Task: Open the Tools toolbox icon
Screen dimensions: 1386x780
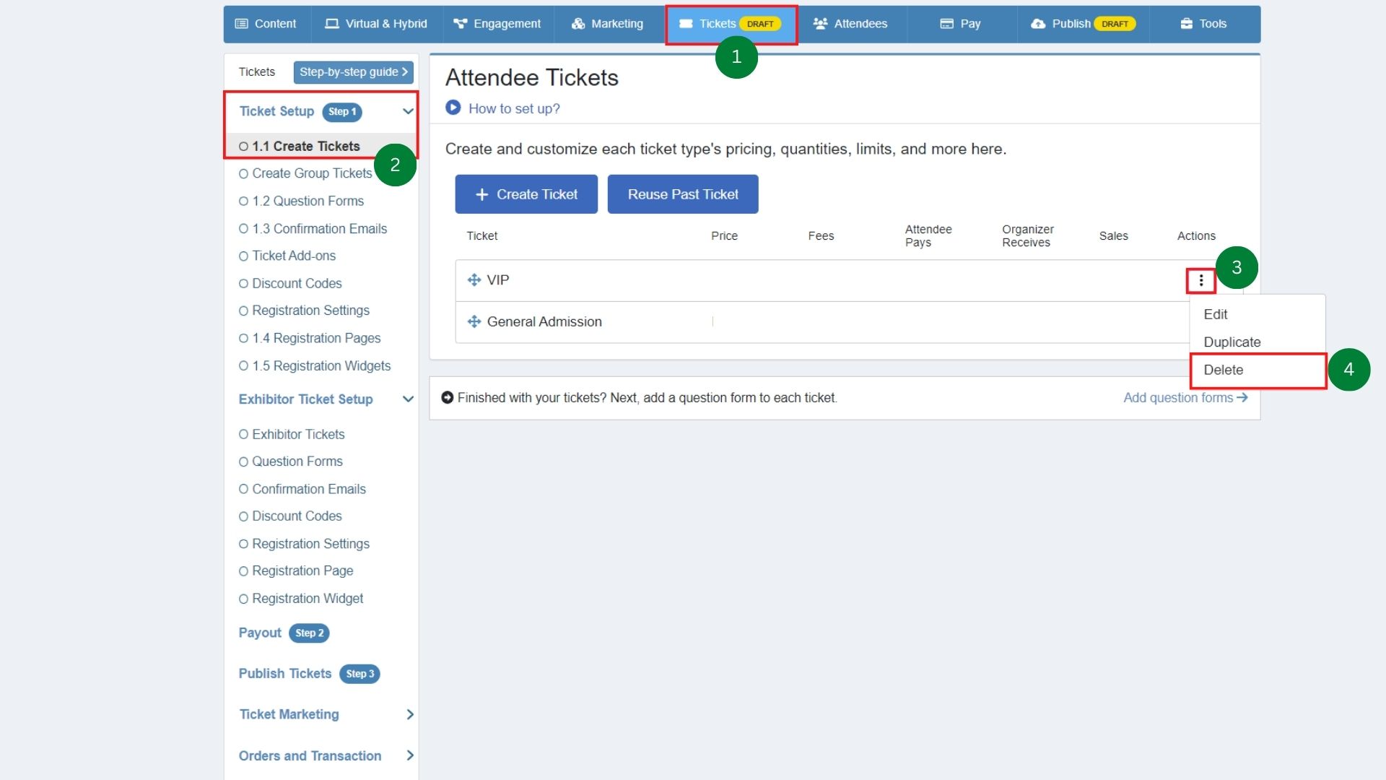Action: pos(1186,24)
